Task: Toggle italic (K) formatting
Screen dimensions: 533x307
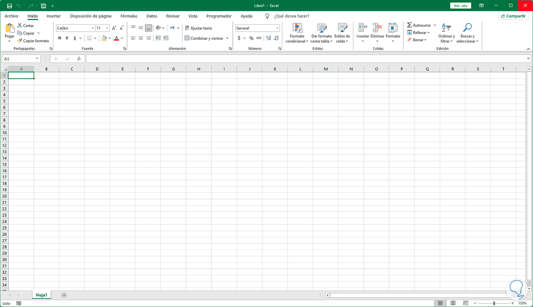Action: 67,38
